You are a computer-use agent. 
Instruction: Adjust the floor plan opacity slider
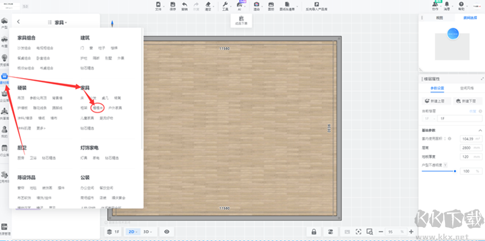(x=438, y=171)
